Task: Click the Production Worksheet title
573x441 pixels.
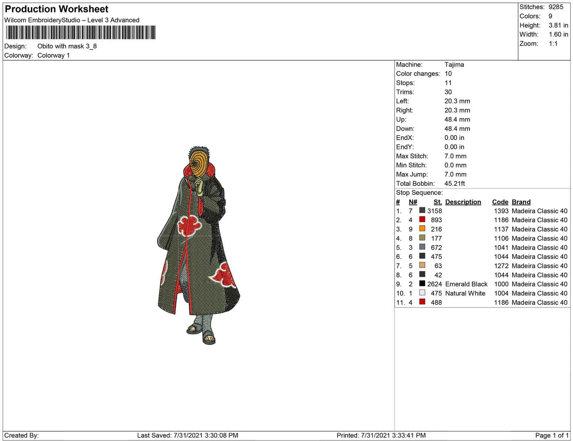Action: click(57, 9)
